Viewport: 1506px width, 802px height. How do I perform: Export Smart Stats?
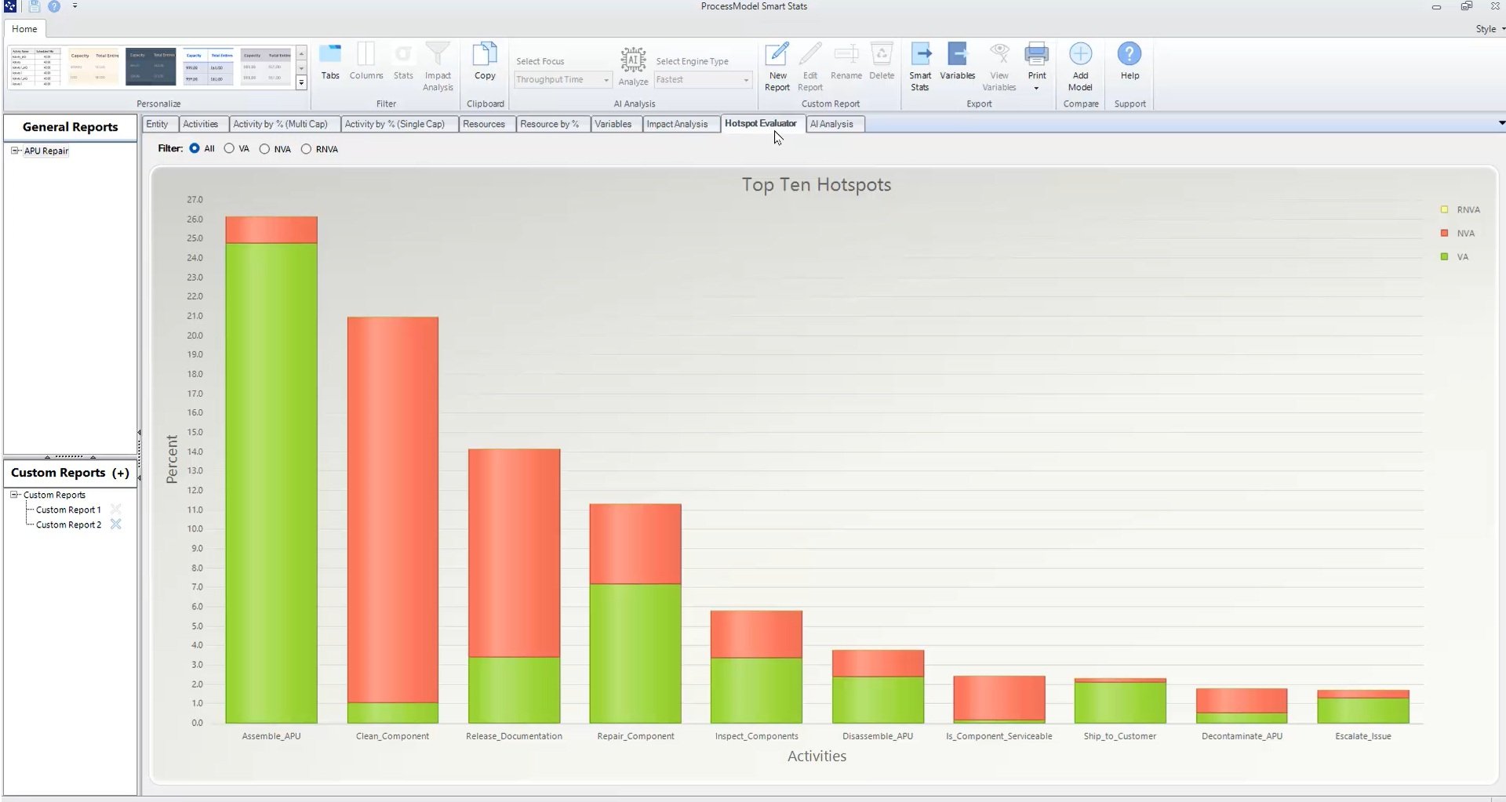pos(920,67)
